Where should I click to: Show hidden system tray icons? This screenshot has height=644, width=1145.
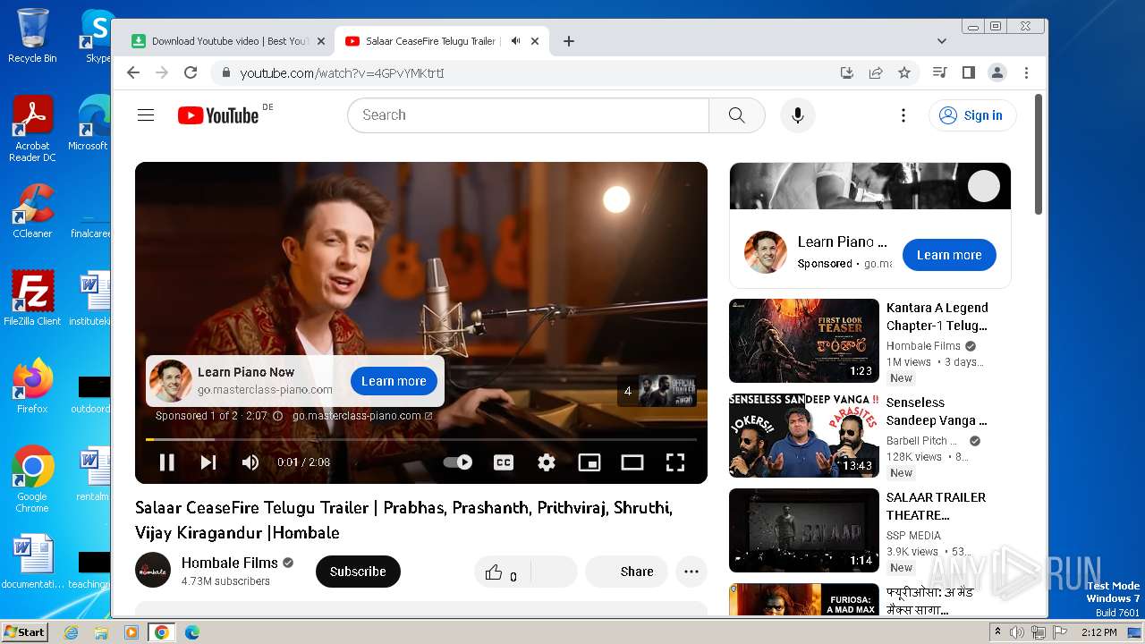pos(997,632)
